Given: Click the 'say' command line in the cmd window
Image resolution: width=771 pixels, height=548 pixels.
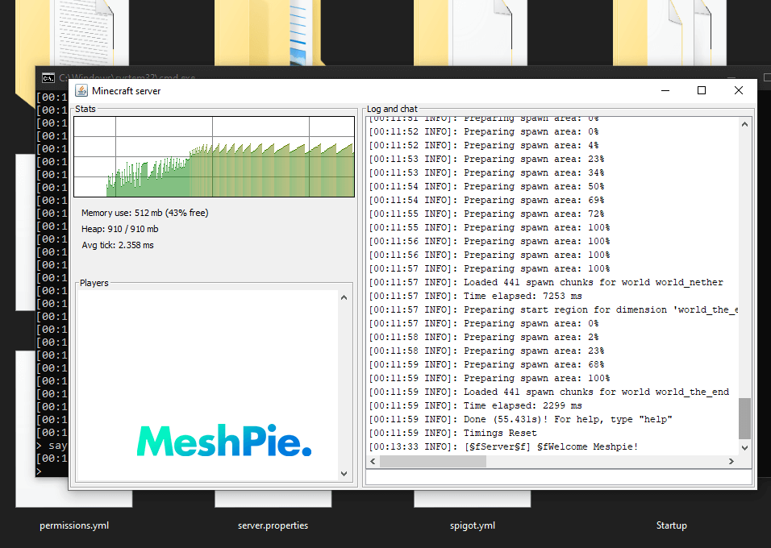Looking at the screenshot, I should click(x=52, y=446).
